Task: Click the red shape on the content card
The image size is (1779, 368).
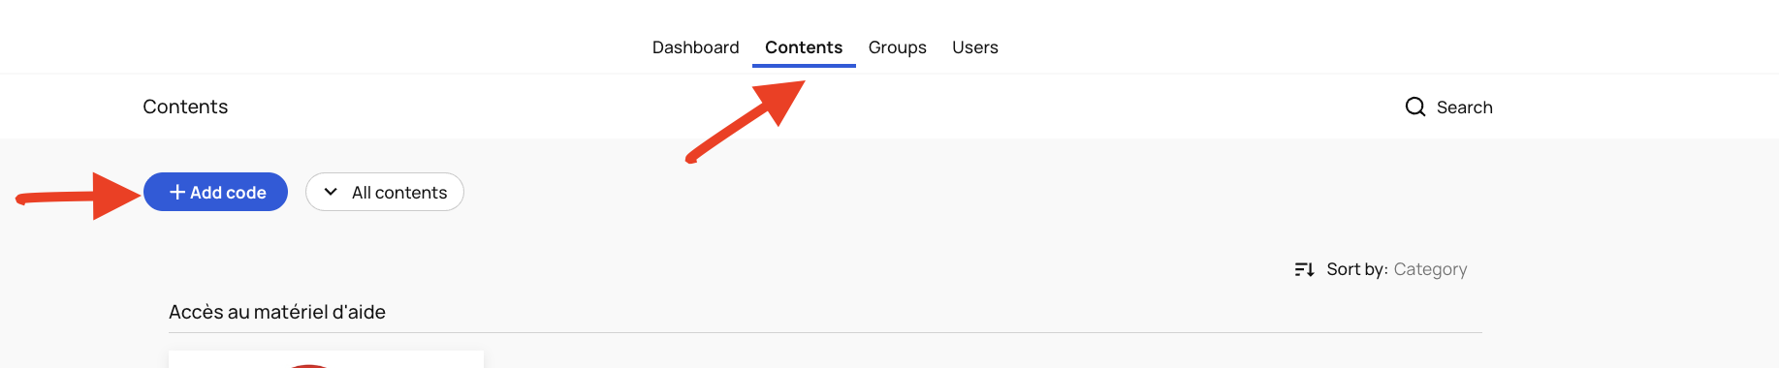Action: pyautogui.click(x=308, y=365)
